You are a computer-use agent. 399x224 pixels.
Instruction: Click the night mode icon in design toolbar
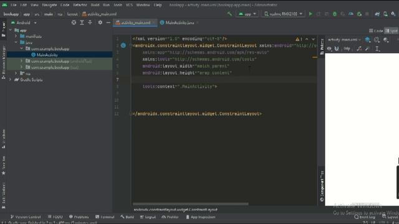(386, 40)
